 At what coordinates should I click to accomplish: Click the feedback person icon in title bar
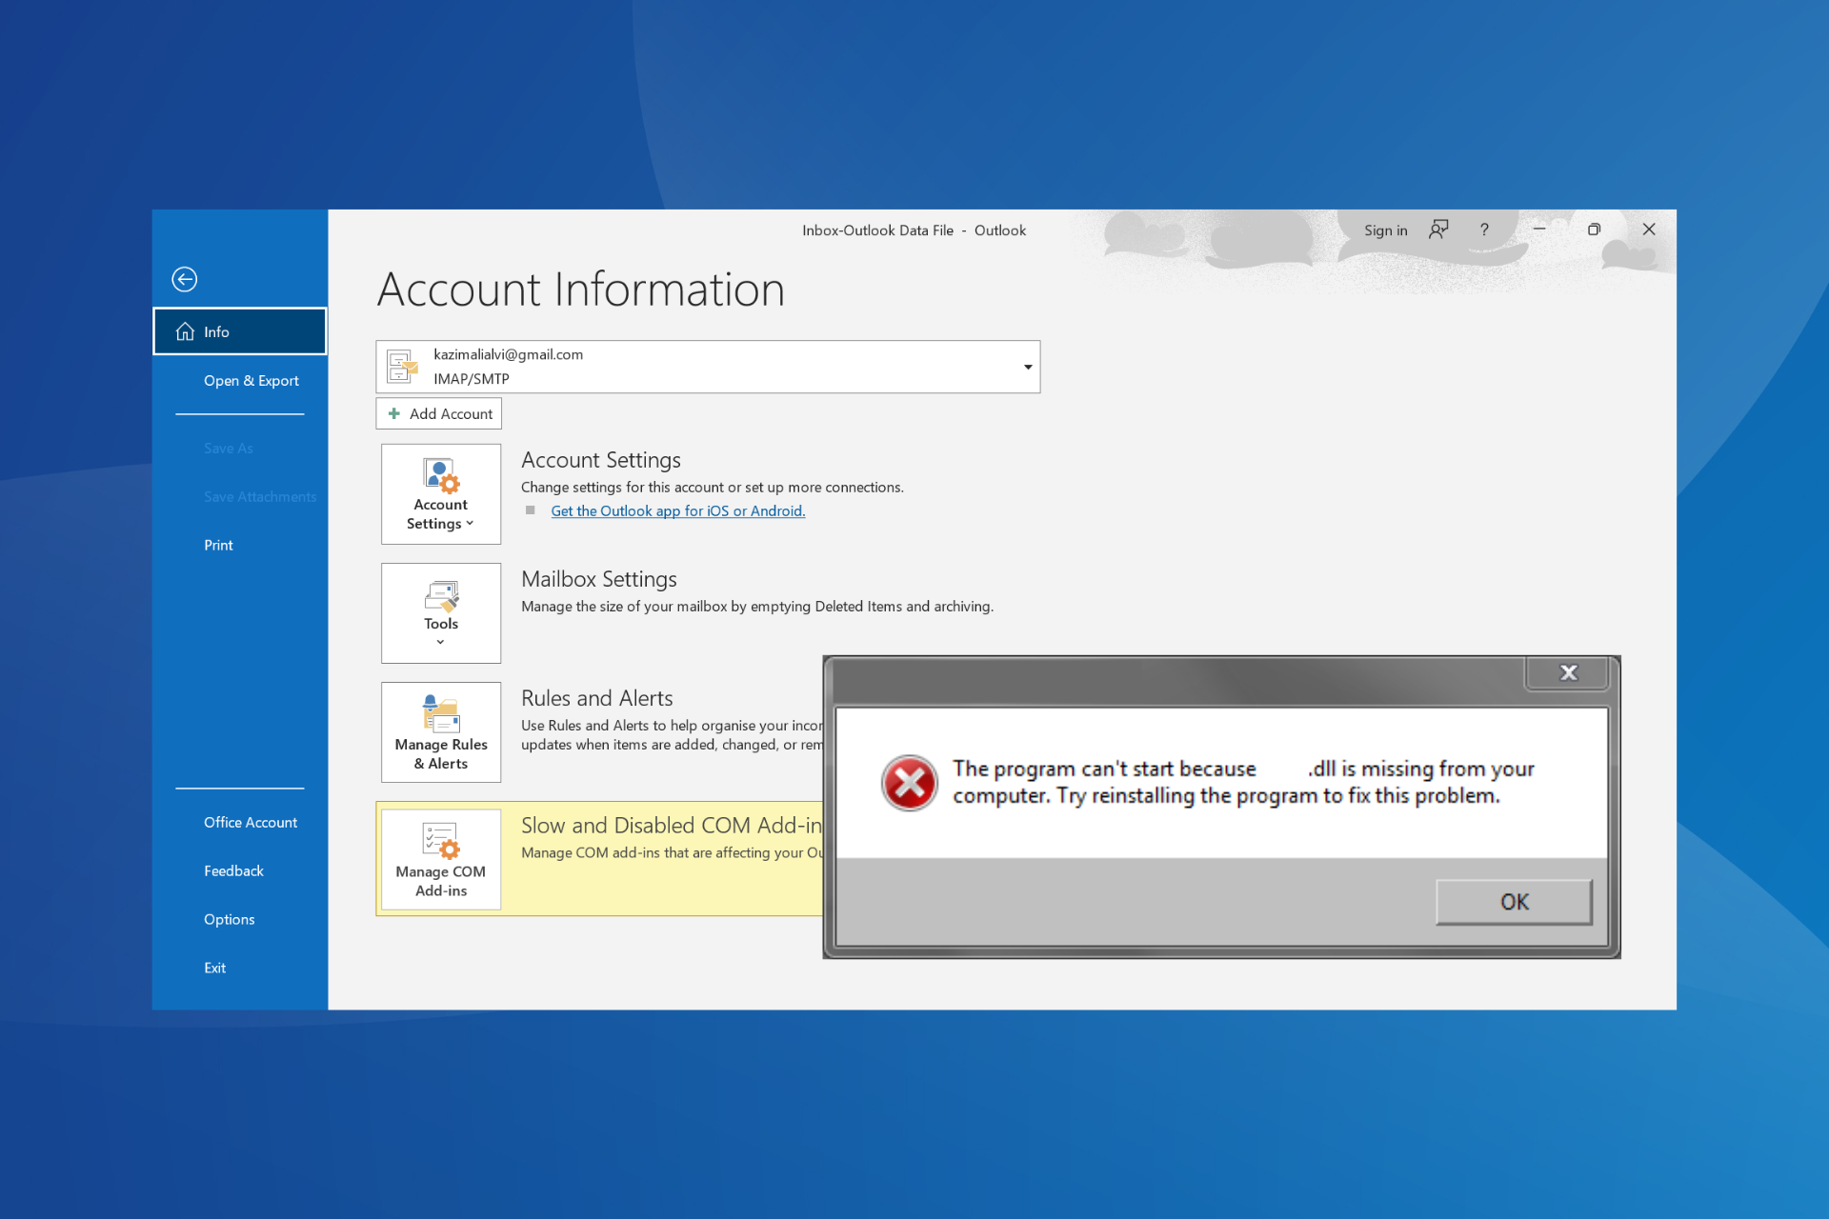[x=1438, y=230]
